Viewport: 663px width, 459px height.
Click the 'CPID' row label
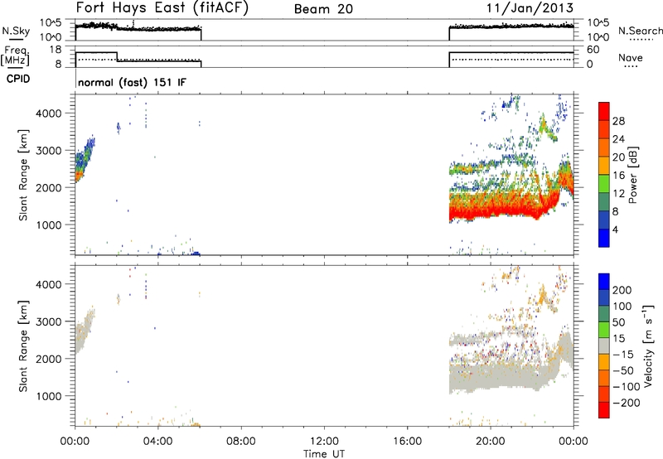tap(18, 79)
